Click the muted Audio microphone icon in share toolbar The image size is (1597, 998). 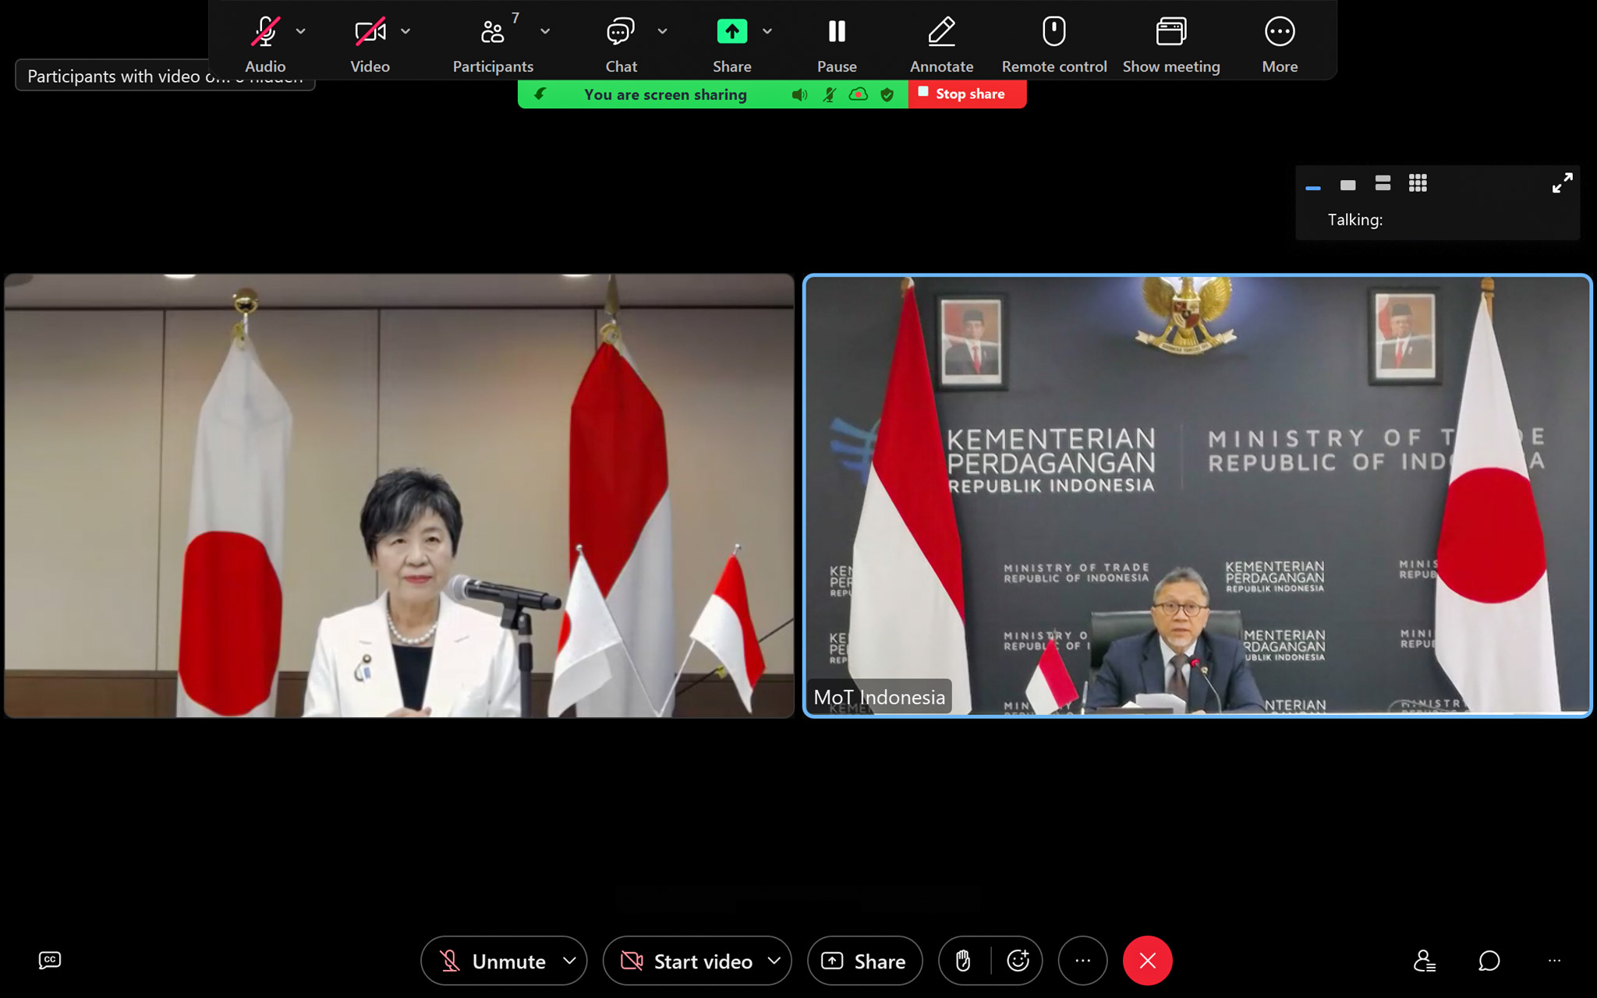pyautogui.click(x=265, y=32)
